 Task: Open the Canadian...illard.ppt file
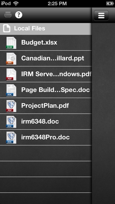(x=46, y=58)
